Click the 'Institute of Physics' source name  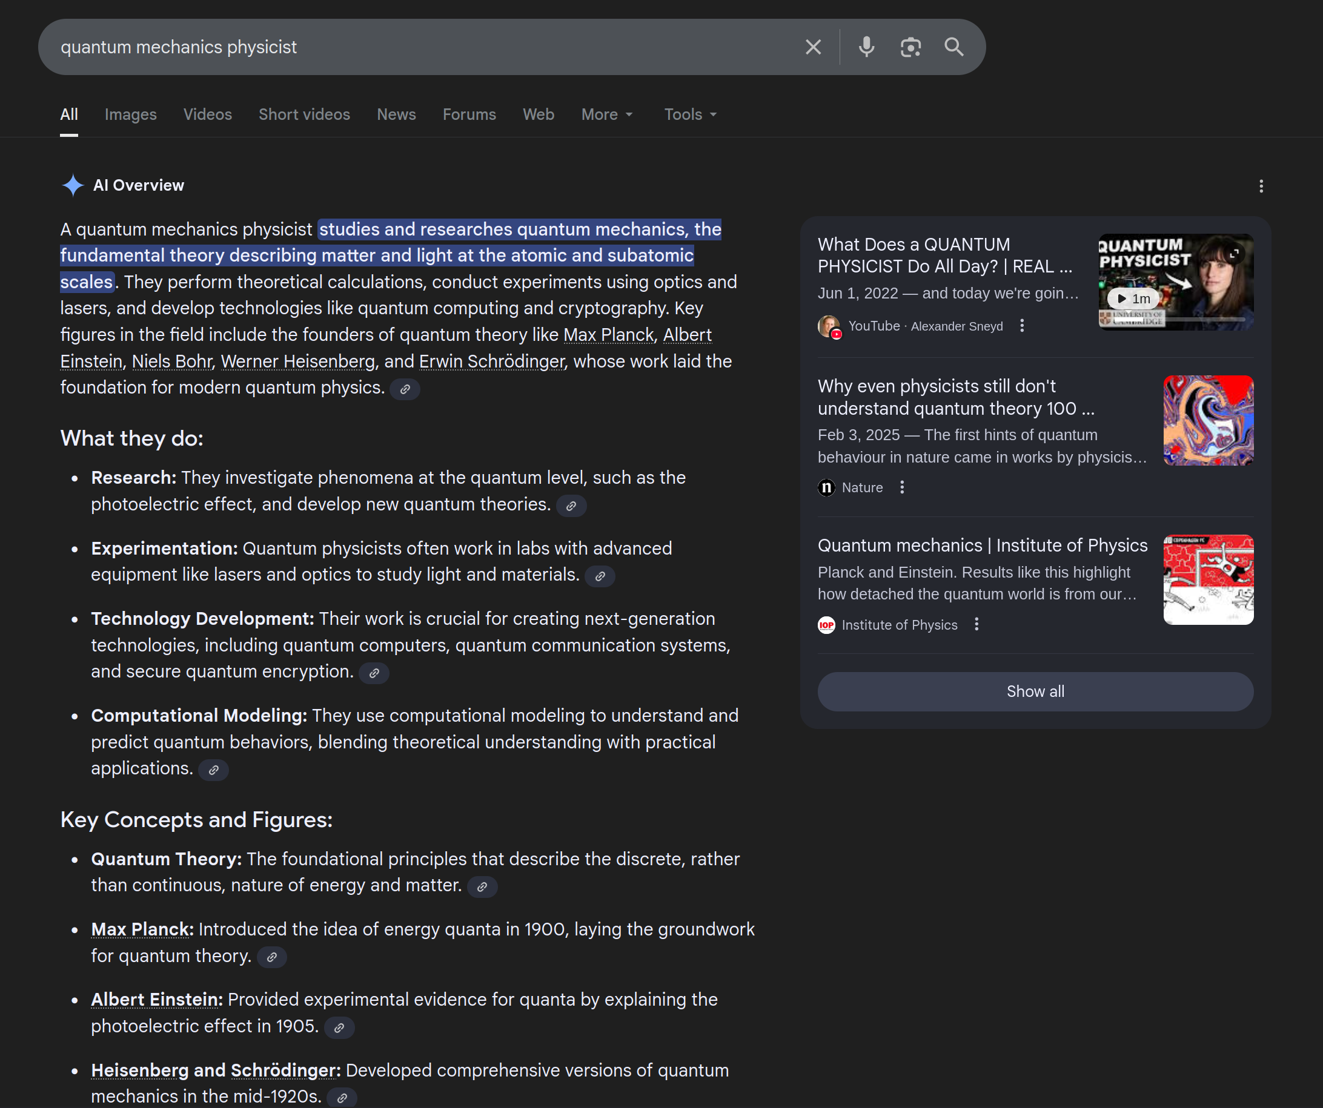899,624
